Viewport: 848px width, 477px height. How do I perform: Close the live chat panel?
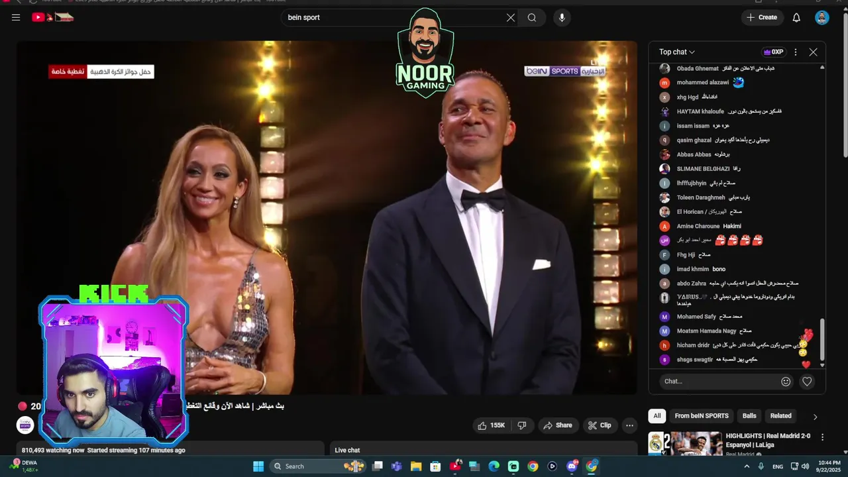(813, 52)
